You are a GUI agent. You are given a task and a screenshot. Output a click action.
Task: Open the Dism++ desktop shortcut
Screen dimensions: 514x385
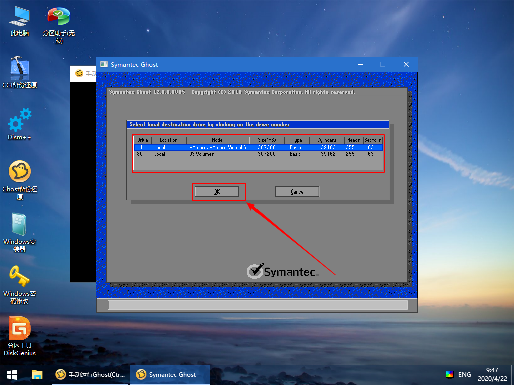pos(20,124)
